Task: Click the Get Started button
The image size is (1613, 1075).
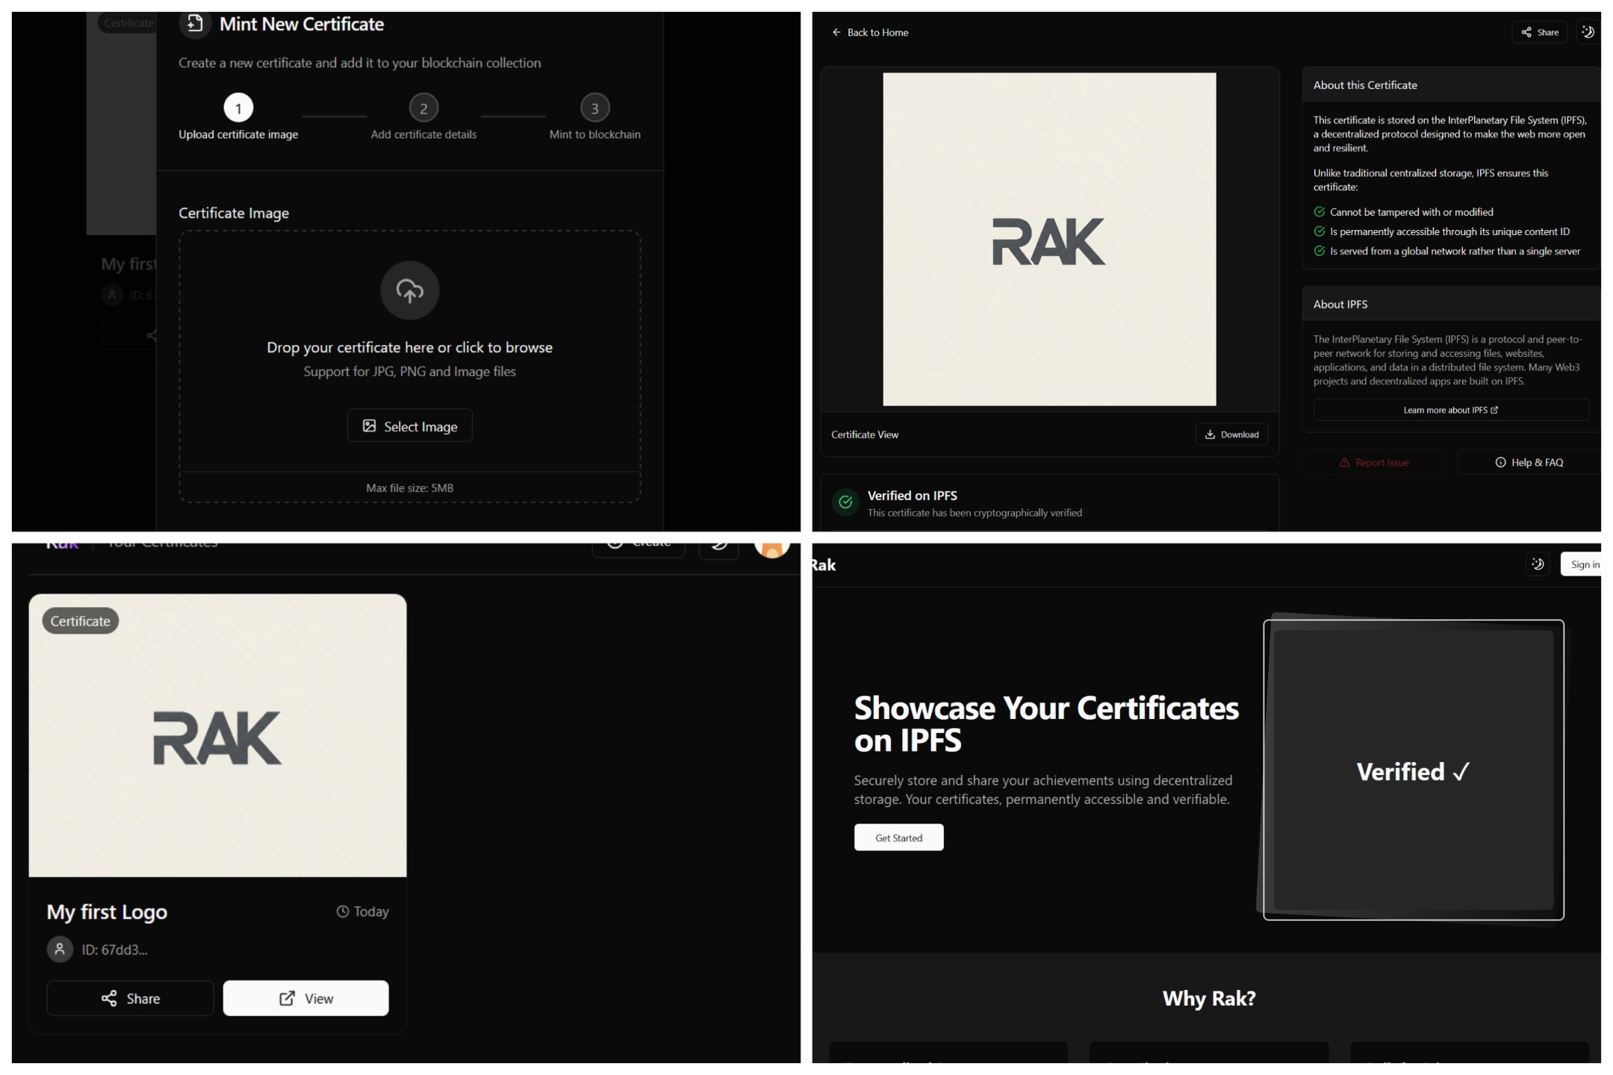Action: [x=898, y=838]
